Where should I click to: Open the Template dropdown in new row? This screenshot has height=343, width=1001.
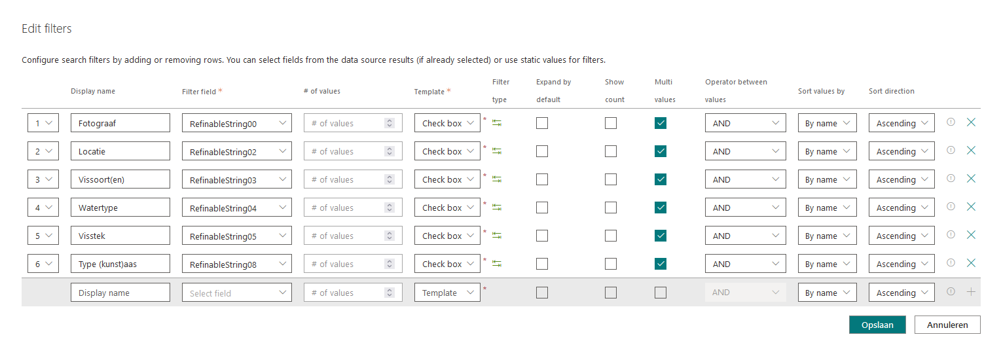(x=447, y=293)
